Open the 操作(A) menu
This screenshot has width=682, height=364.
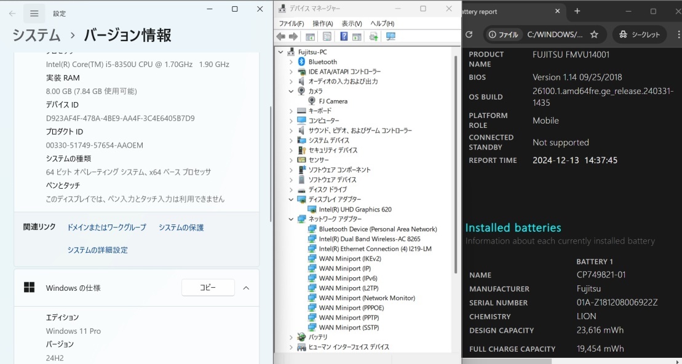pos(323,23)
